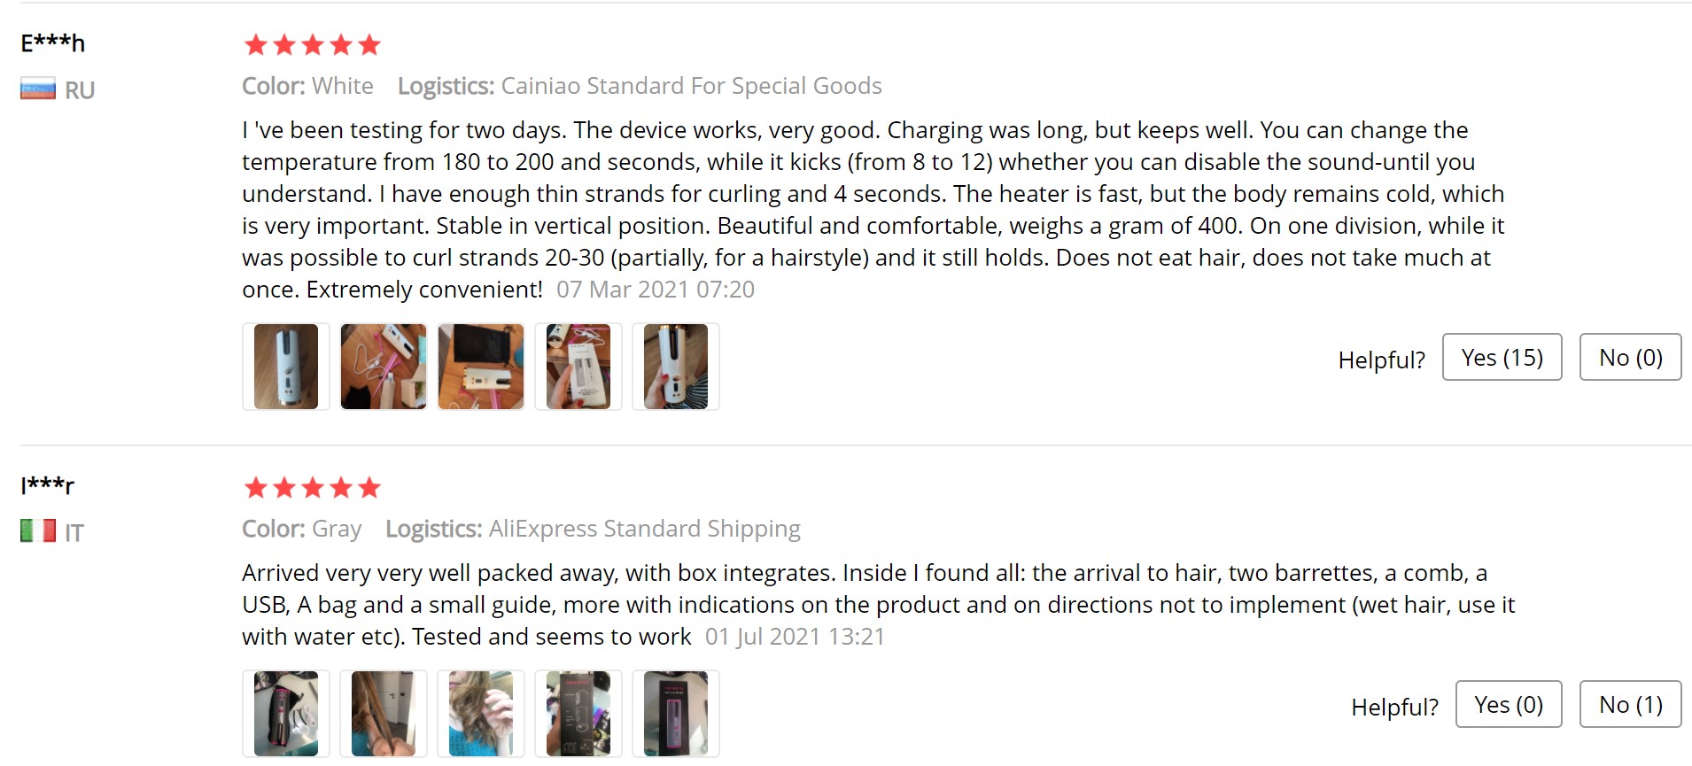The width and height of the screenshot is (1692, 766).
Task: Click the reviewer name I***r
Action: [x=48, y=485]
